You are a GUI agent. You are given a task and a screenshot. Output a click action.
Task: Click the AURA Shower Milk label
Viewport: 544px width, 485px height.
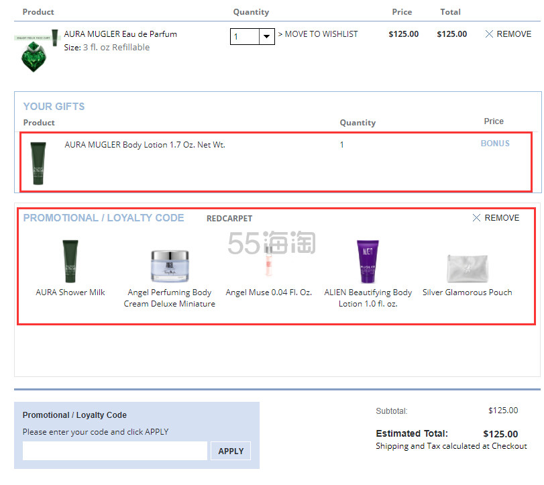pyautogui.click(x=70, y=292)
